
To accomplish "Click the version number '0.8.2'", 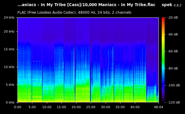I will [177, 5].
